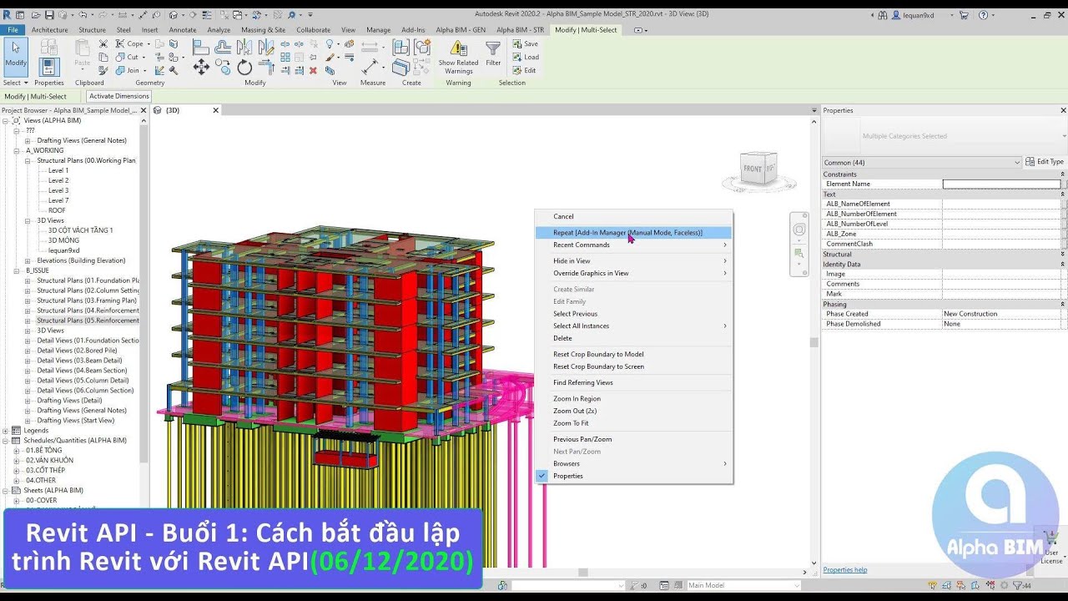This screenshot has width=1068, height=601.
Task: Click the Move tool icon
Action: coord(201,68)
